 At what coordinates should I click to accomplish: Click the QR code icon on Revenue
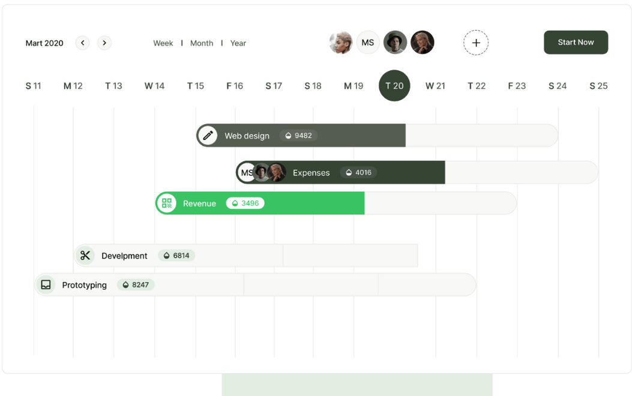167,203
